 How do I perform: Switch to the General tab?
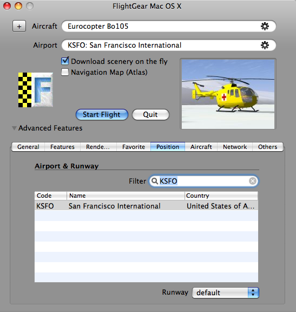(x=28, y=147)
